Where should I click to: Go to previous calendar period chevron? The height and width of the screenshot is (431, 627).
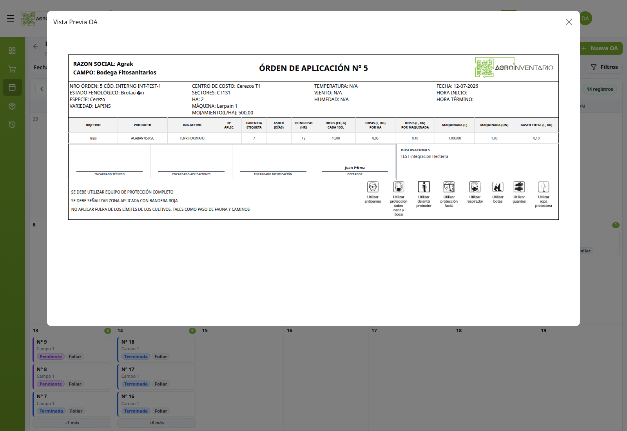42,89
